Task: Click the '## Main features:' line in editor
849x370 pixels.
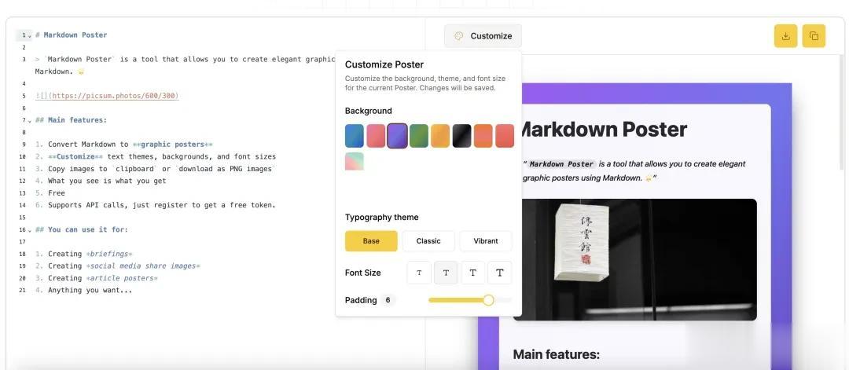Action: [x=71, y=120]
